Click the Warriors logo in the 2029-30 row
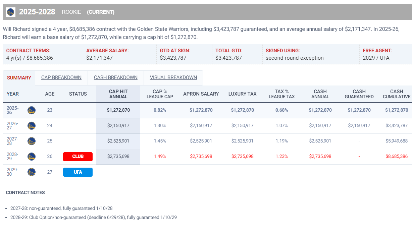 click(x=32, y=172)
